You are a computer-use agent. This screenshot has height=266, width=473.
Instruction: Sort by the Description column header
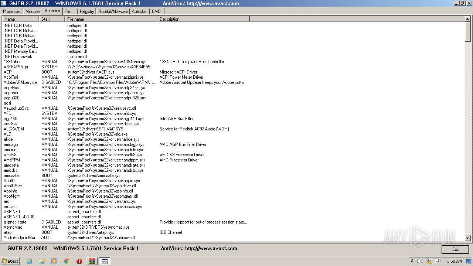click(x=203, y=19)
